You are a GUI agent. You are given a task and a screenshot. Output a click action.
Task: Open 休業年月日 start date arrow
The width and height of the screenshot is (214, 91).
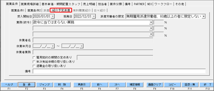point(53,46)
